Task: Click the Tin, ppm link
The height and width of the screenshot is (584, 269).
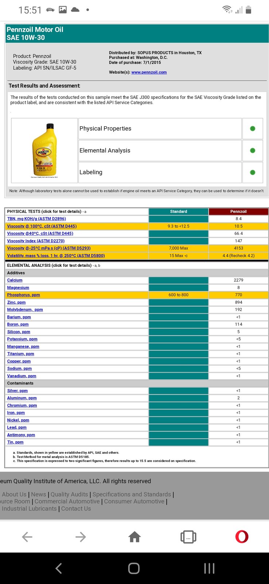Action: coord(15,442)
